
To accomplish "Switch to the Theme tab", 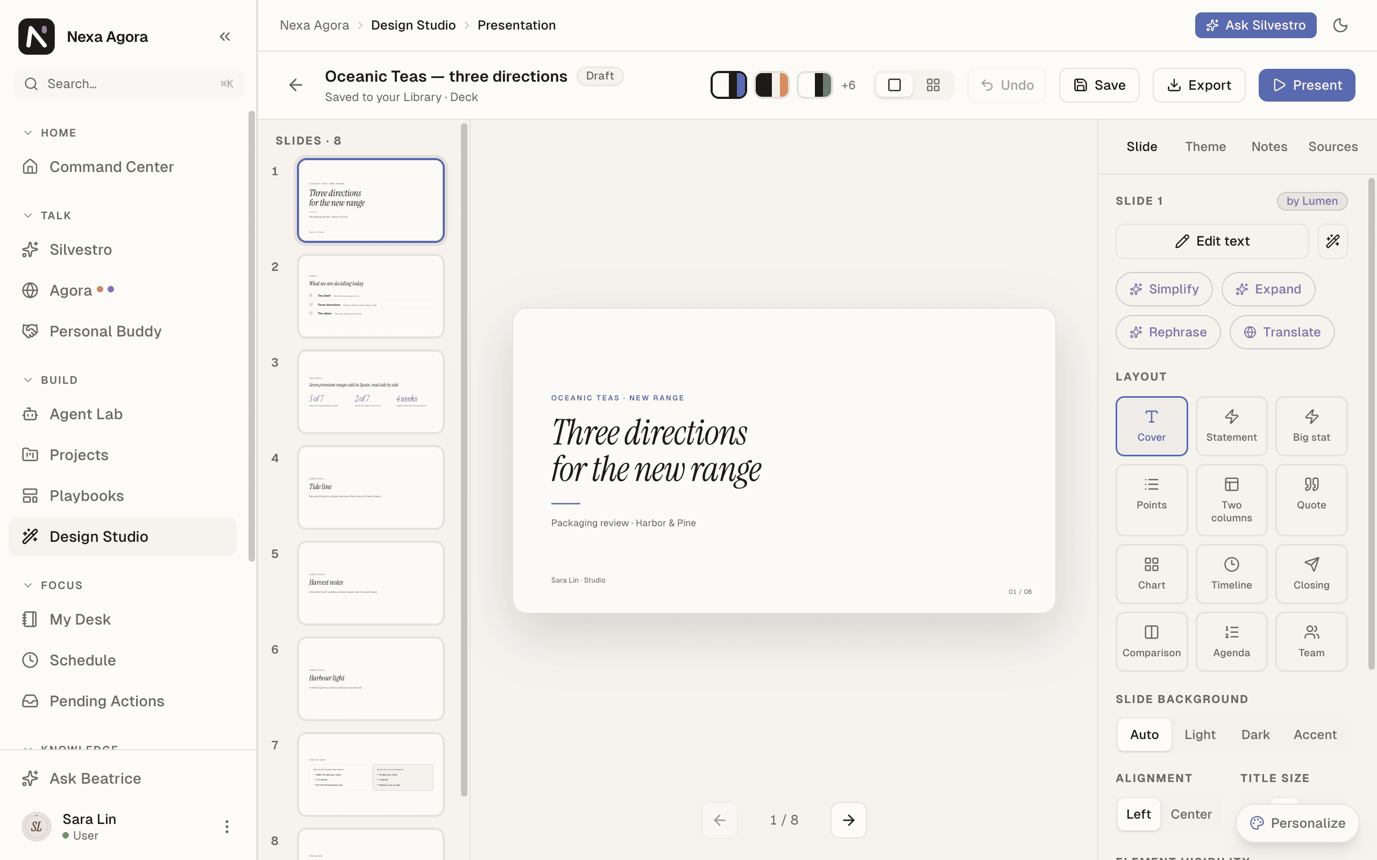I will coord(1205,147).
